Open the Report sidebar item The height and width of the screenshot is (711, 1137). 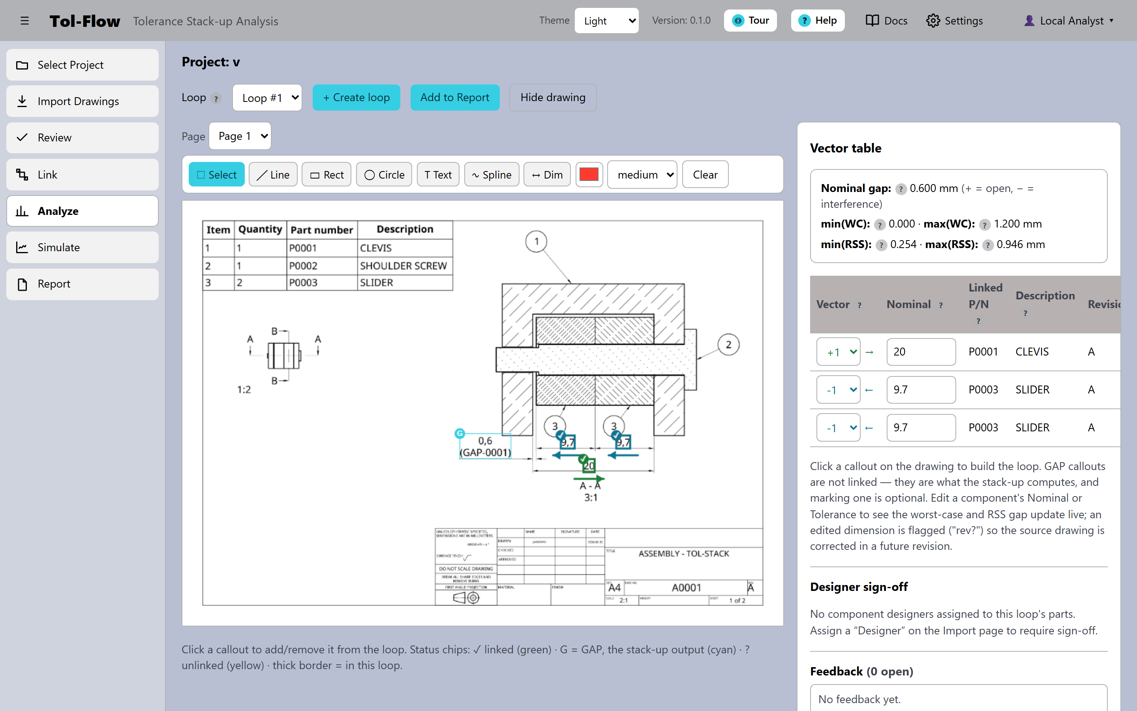(82, 284)
